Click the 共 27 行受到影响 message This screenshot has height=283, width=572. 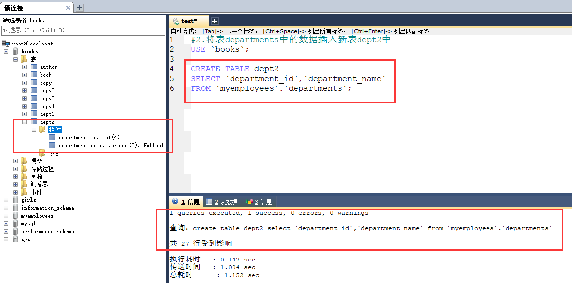(201, 243)
